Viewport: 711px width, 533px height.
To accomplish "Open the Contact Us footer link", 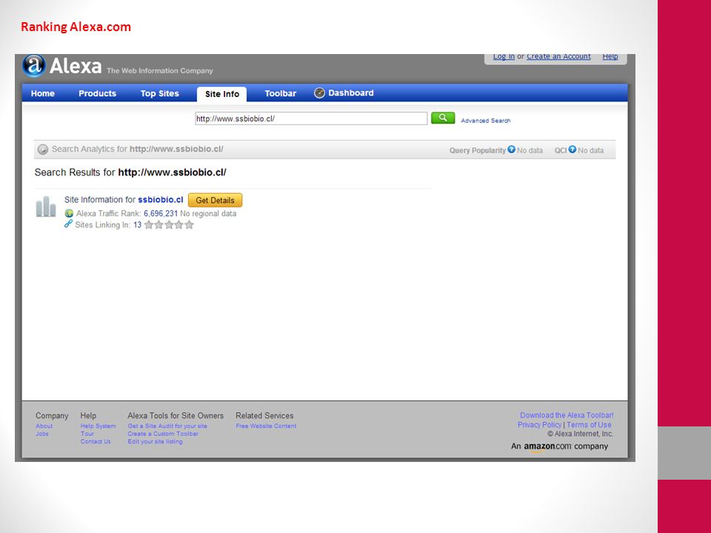I will 96,441.
